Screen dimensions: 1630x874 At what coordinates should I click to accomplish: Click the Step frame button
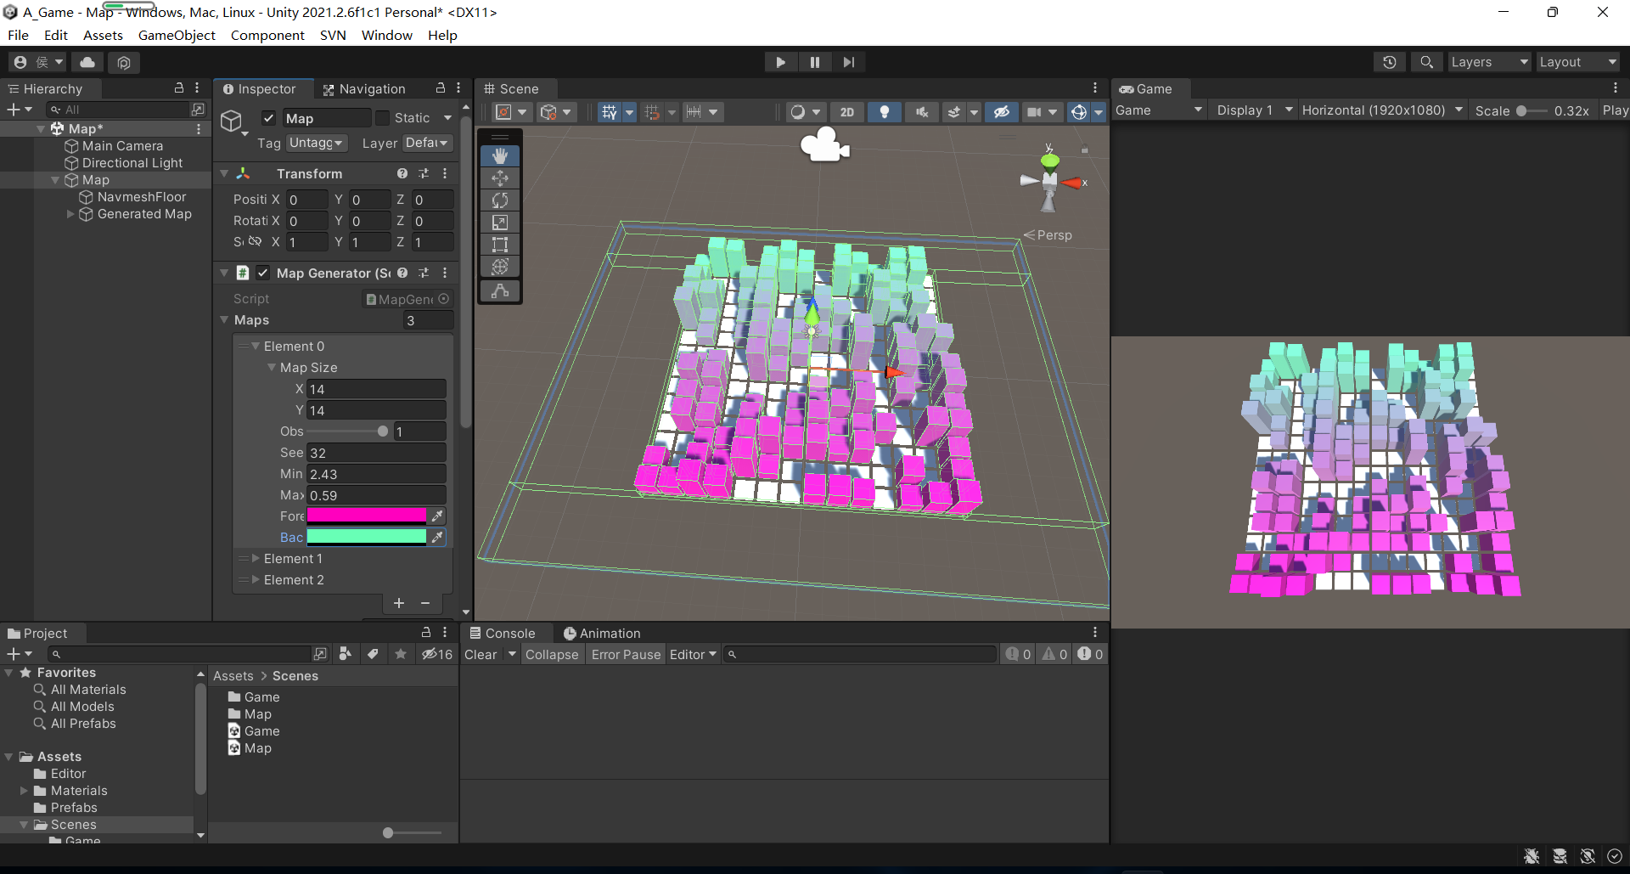[x=849, y=62]
